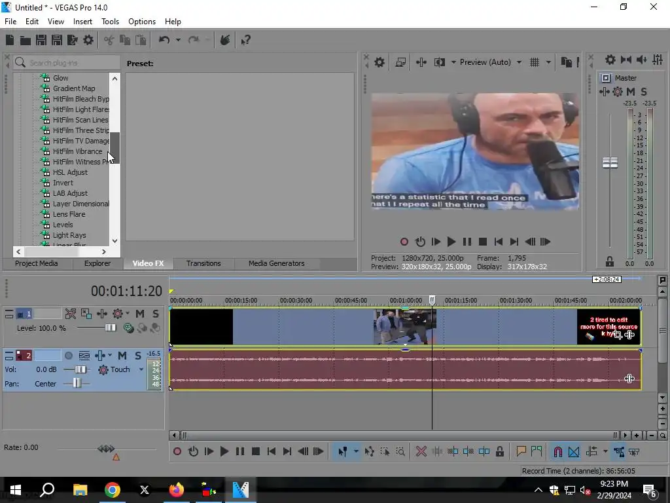Select the Zoom Edit tool magnifier
Viewport: 670px width, 503px height.
click(400, 451)
